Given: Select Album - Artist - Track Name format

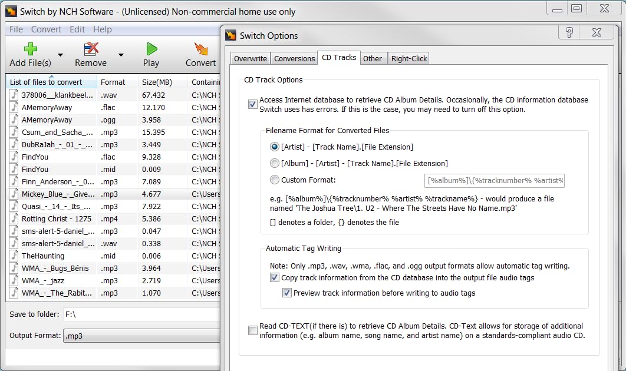Looking at the screenshot, I should (x=275, y=163).
